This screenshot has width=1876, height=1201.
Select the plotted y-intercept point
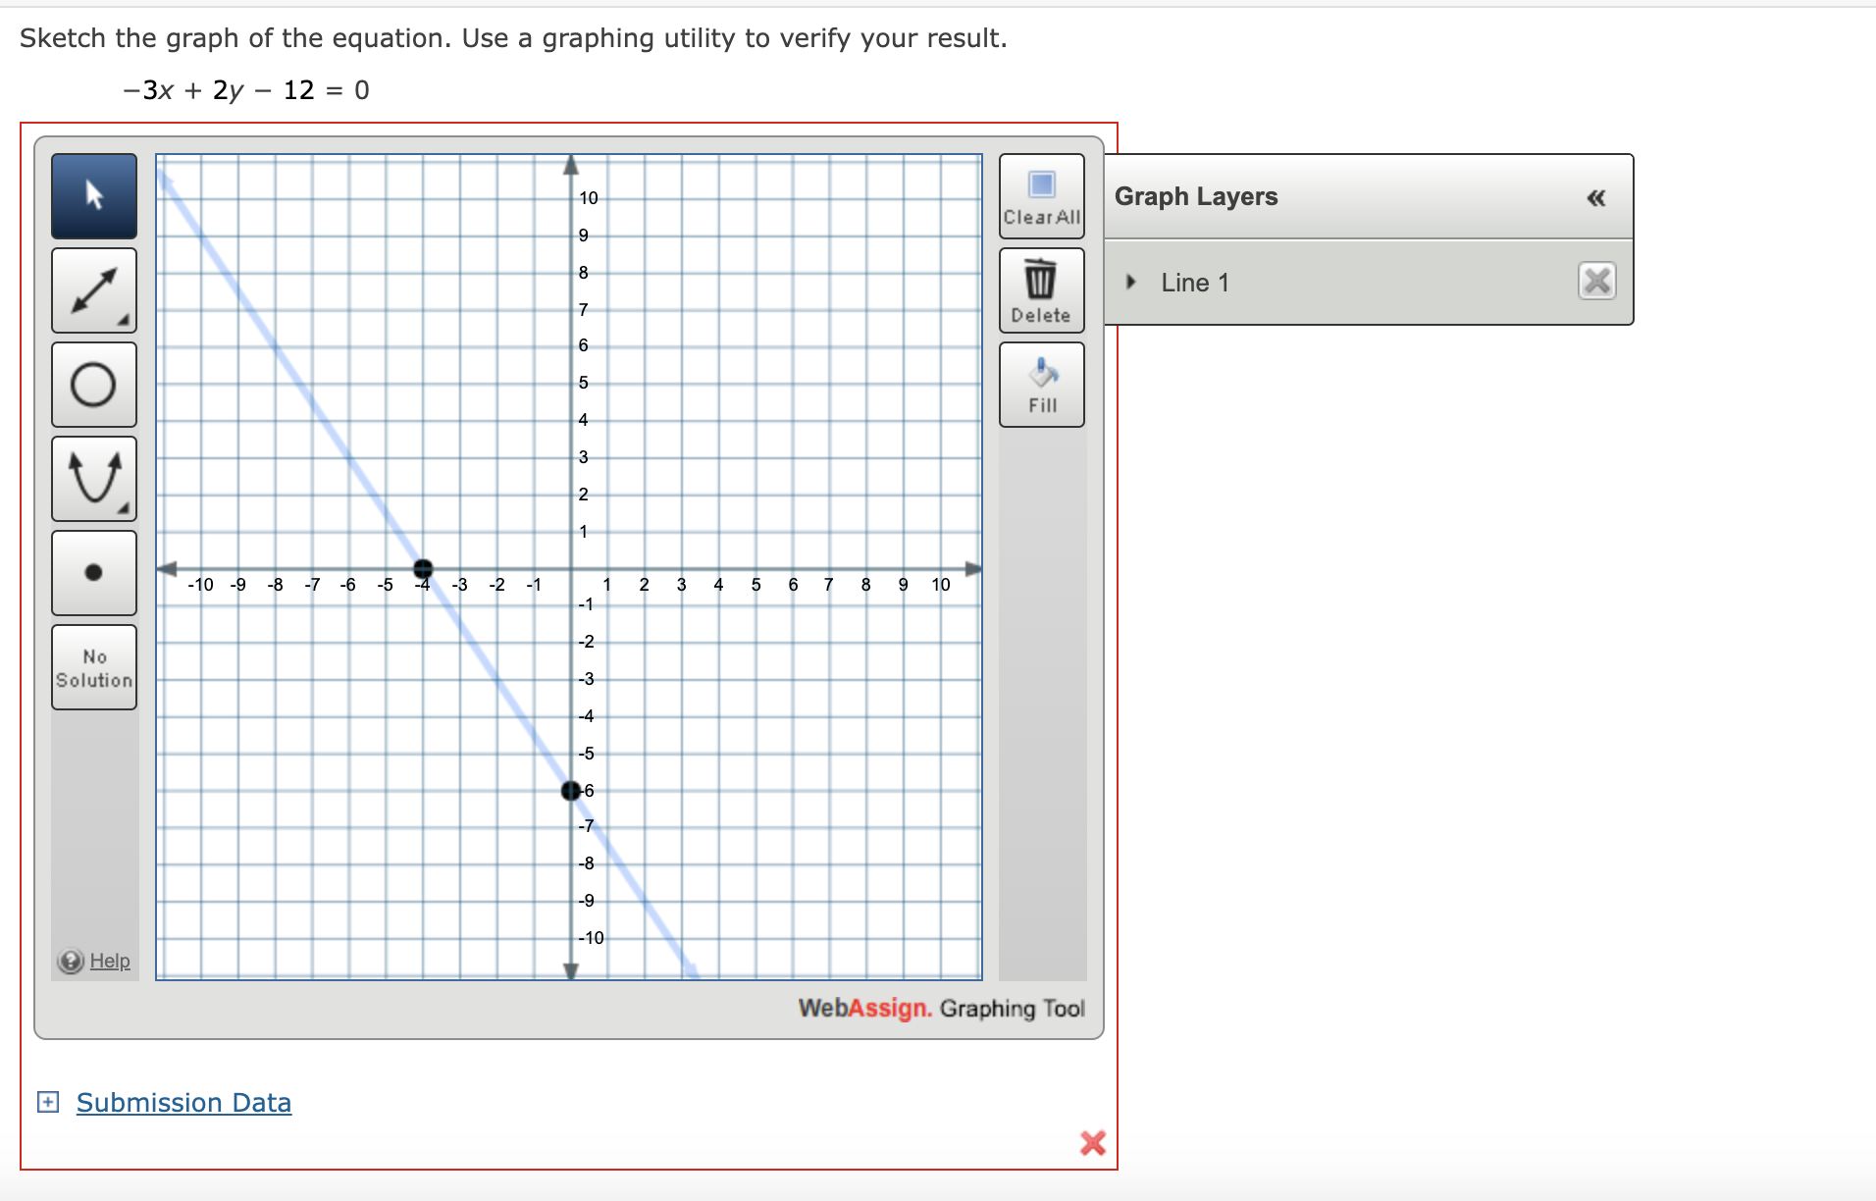coord(570,791)
